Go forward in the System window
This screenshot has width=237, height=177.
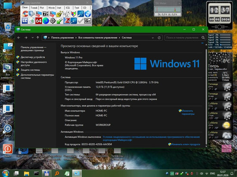tap(26, 38)
